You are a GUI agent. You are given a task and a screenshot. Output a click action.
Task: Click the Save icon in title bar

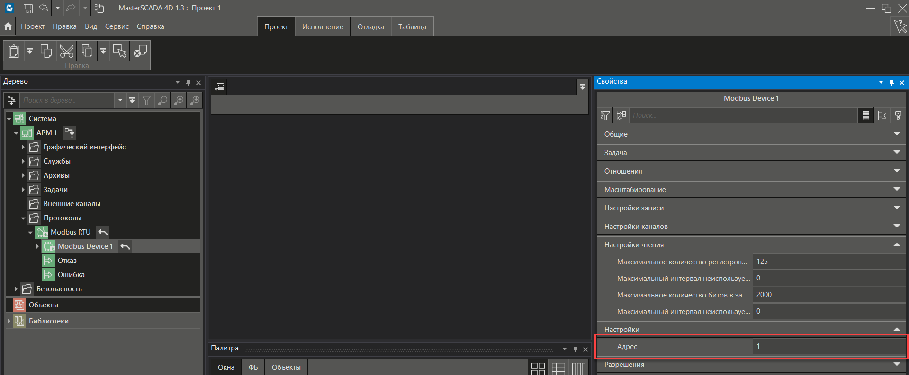28,8
